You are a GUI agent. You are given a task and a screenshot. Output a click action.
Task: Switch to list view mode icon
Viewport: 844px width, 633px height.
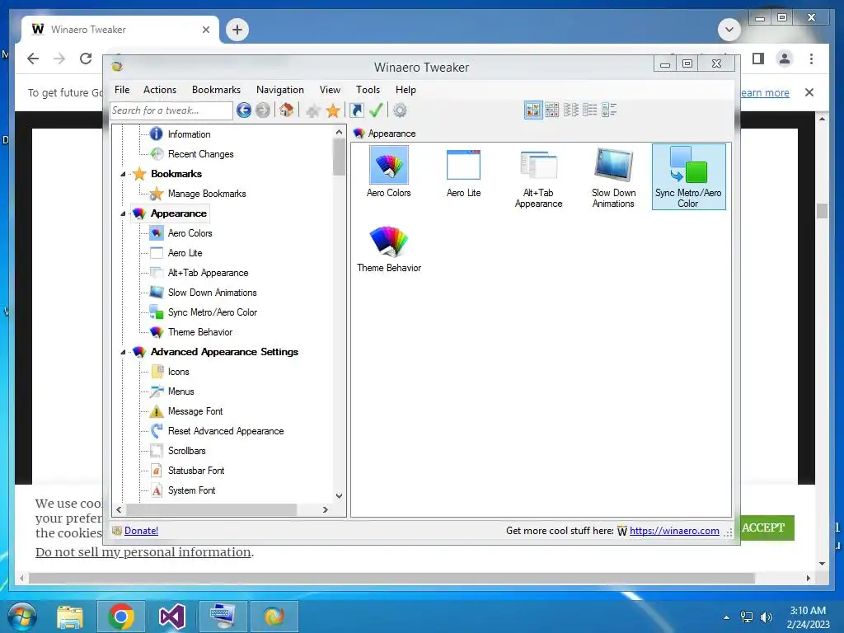571,110
